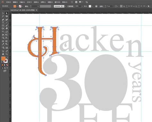Enable solid Color fill mode button
The image size is (152, 122).
tap(2, 65)
